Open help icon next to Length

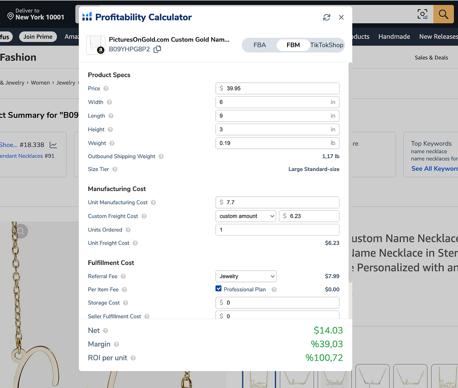tap(111, 116)
